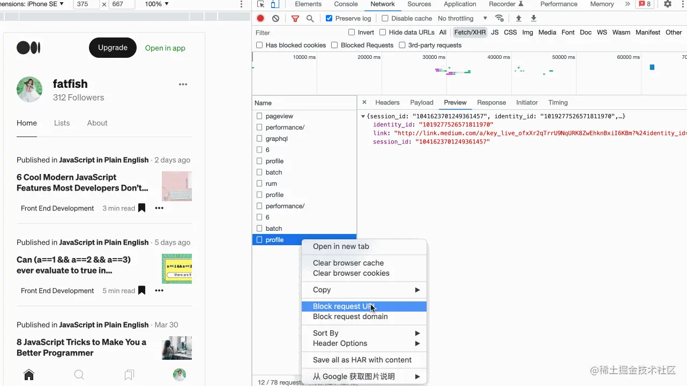Open DevTools settings gear

[667, 4]
